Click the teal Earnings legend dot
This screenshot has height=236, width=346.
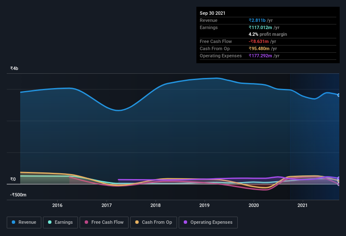point(50,222)
